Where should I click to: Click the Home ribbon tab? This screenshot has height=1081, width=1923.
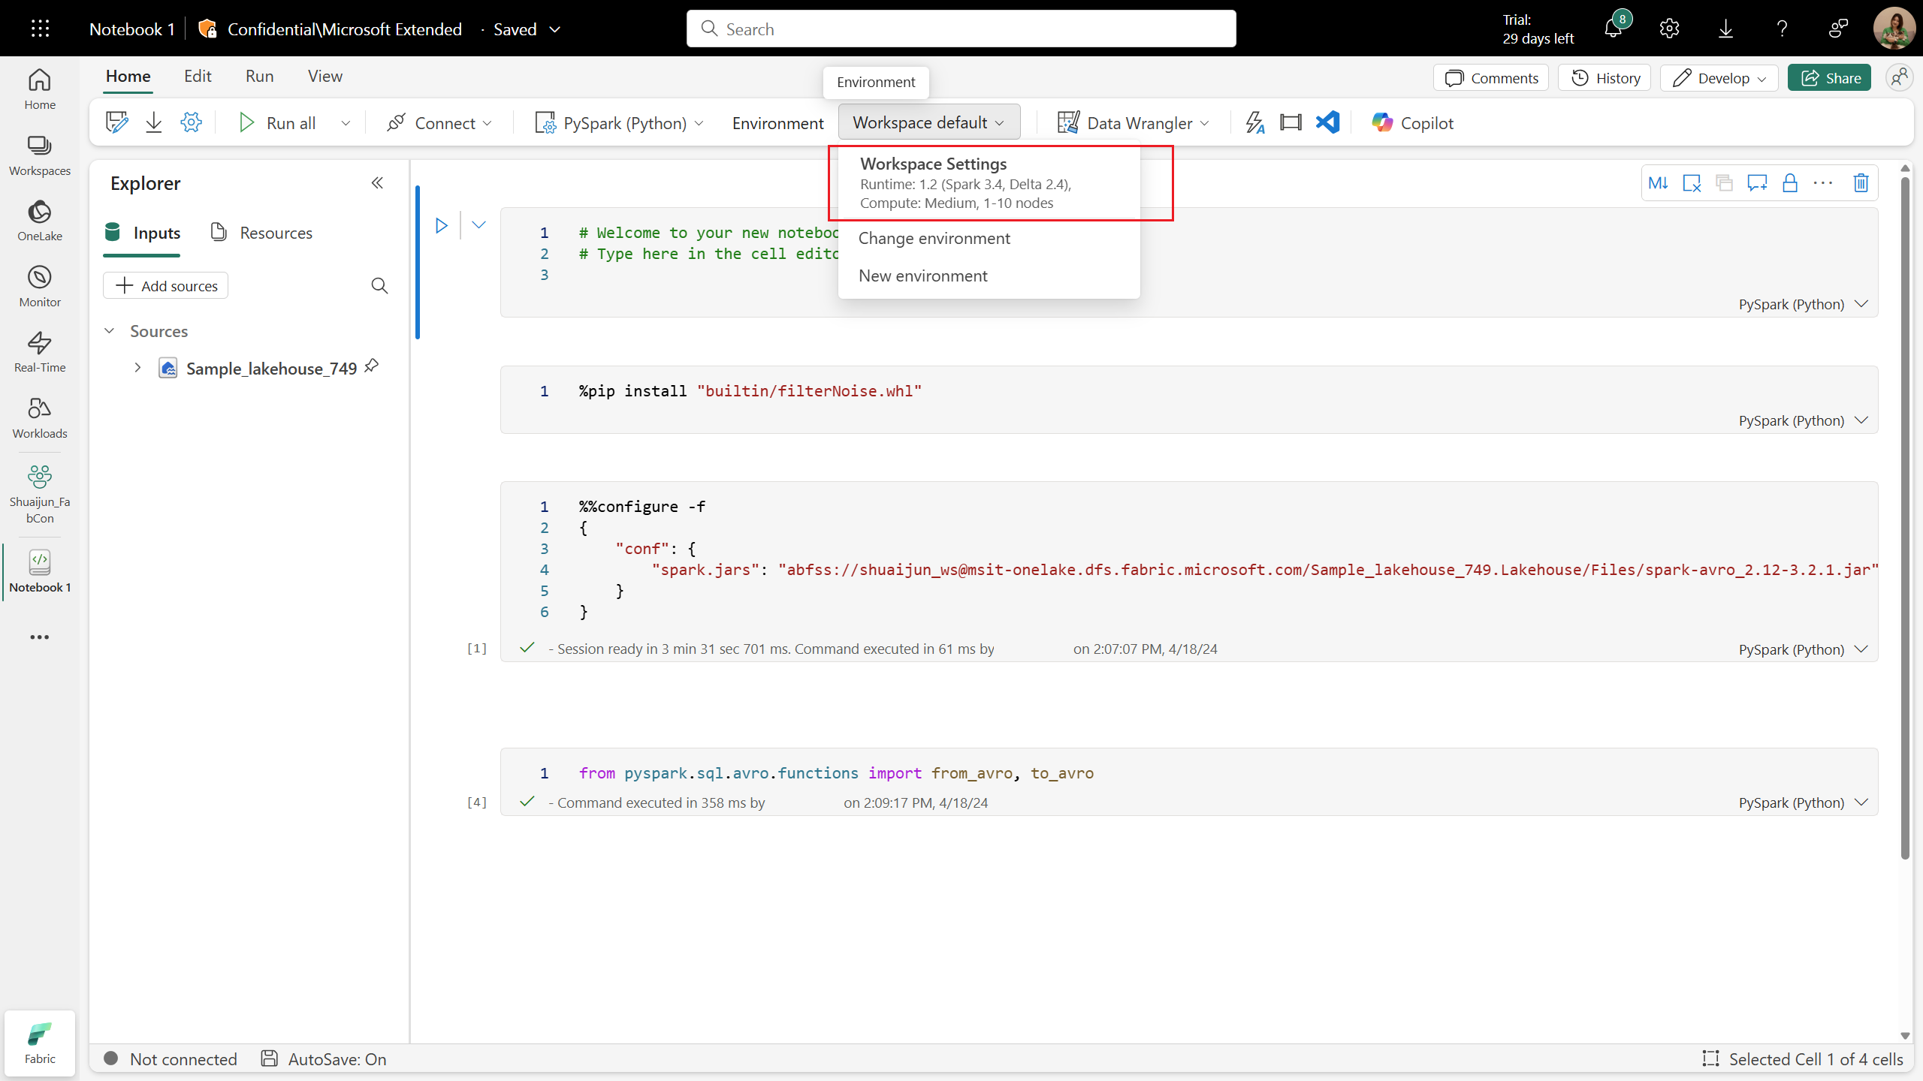tap(128, 77)
